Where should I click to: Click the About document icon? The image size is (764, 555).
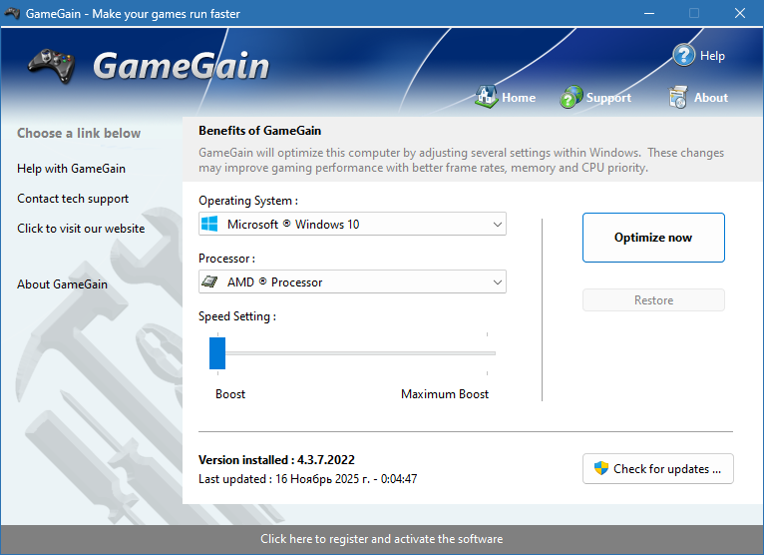click(x=678, y=97)
